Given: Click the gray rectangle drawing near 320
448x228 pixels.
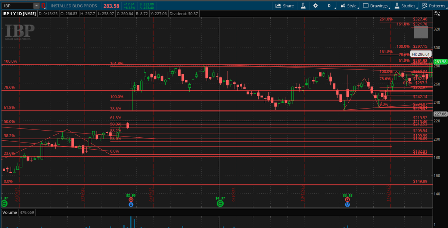Looking at the screenshot, I should point(421,32).
